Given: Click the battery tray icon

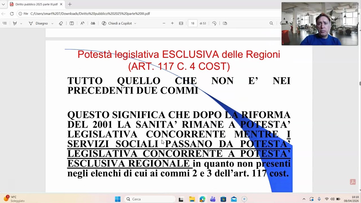Looking at the screenshot, I should [x=338, y=199].
